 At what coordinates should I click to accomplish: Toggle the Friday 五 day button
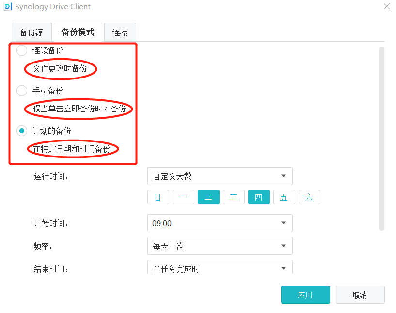(284, 197)
